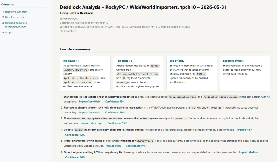Click the WideWorldImporters code tag in Top cause #1
The image size is (277, 162).
click(x=76, y=70)
